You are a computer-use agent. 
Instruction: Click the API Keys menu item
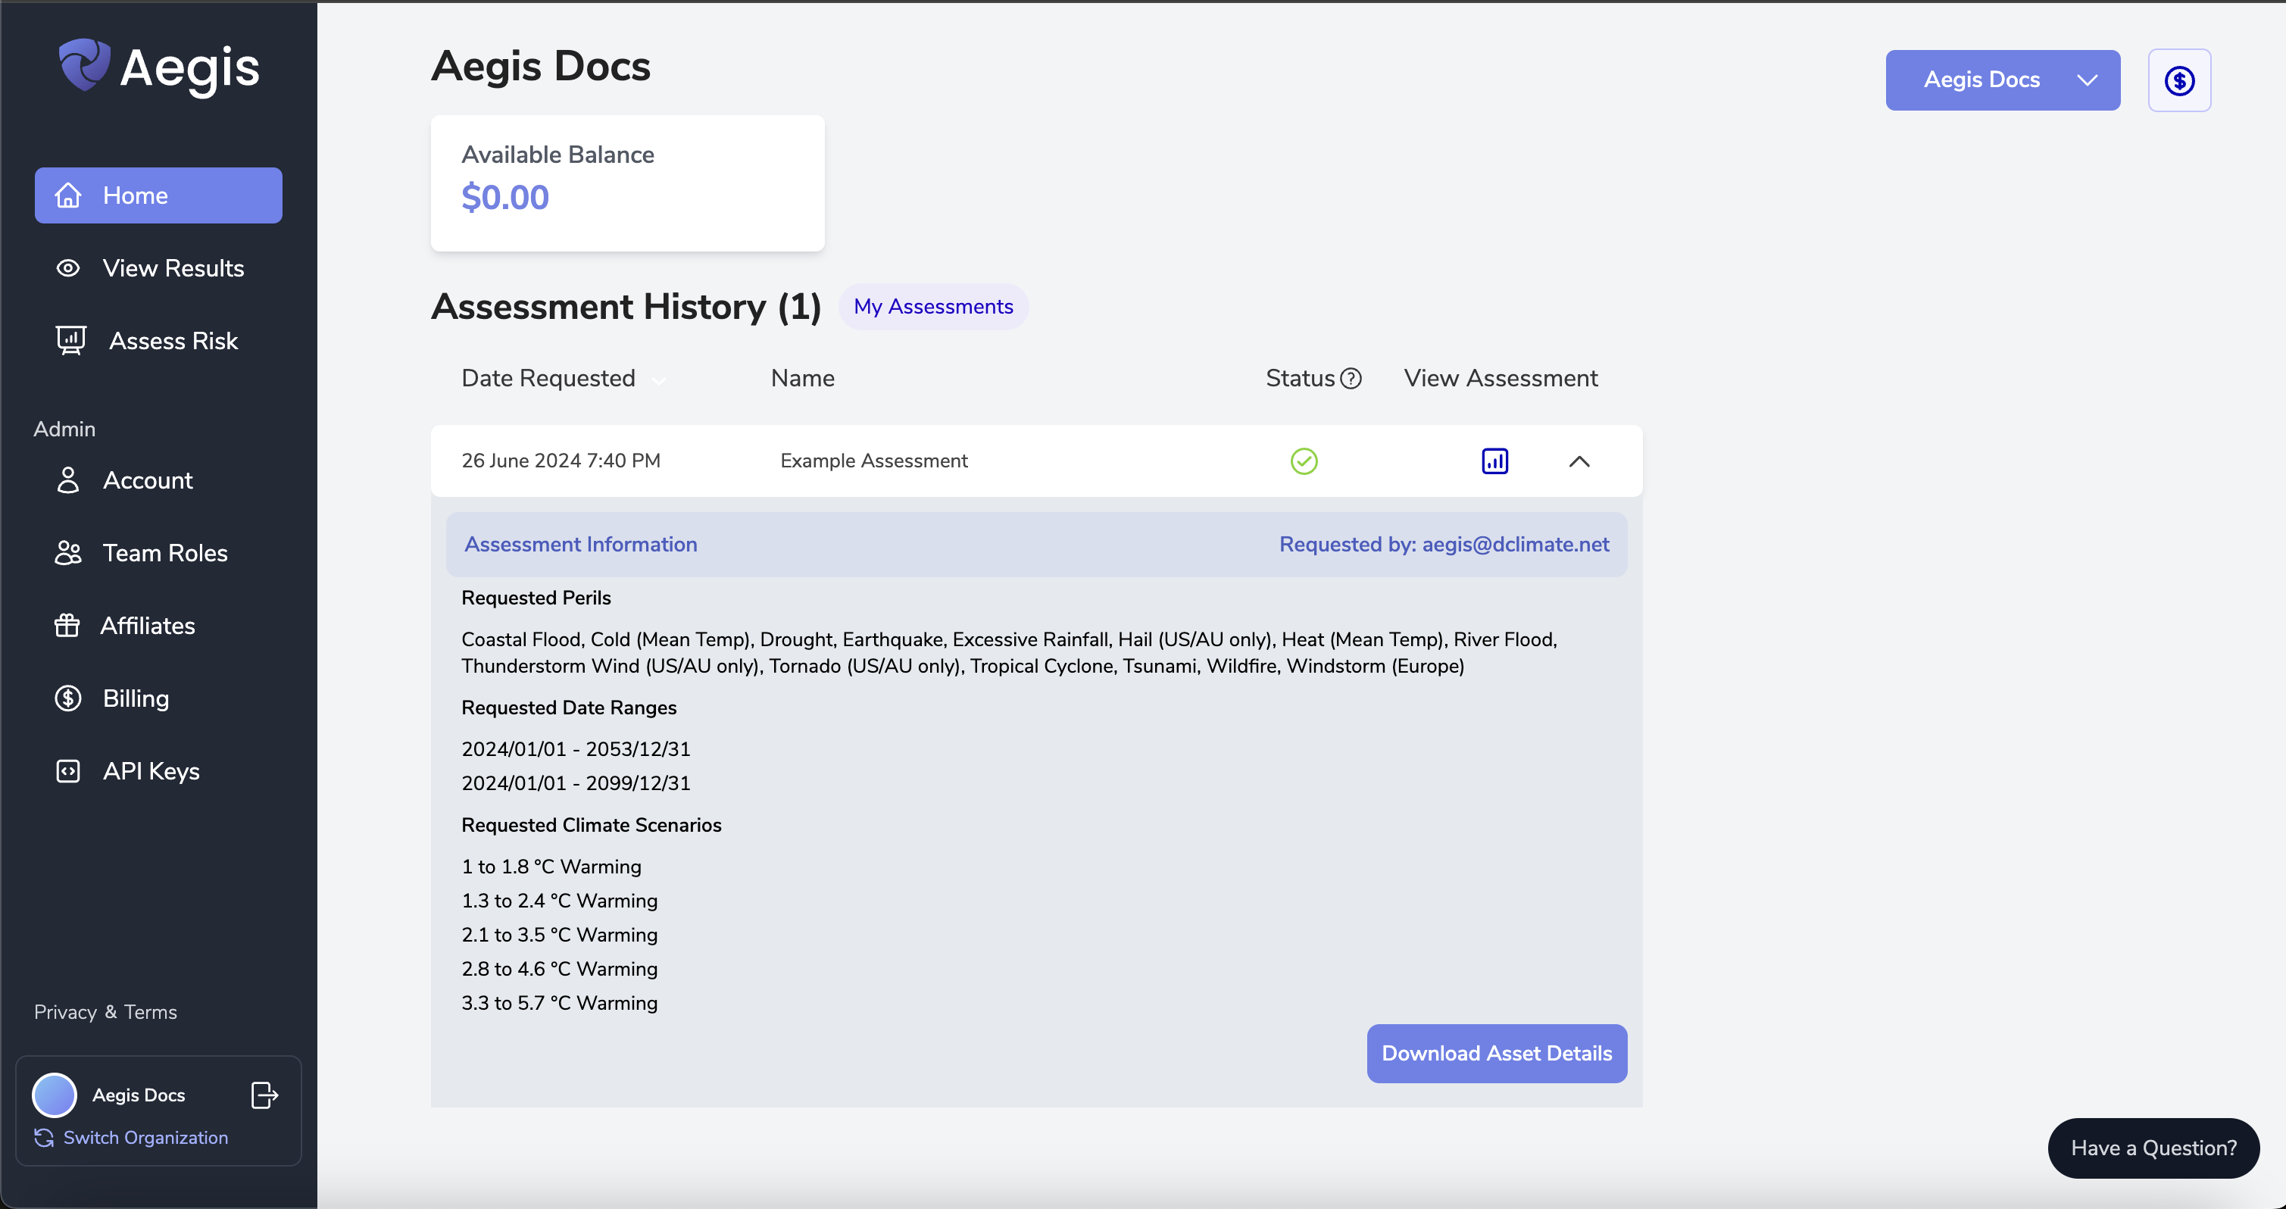150,770
